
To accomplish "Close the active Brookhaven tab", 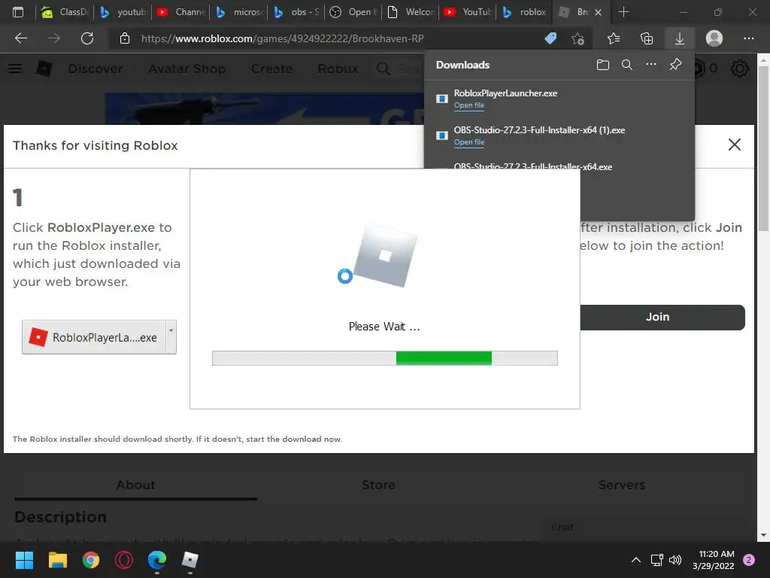I will click(598, 12).
